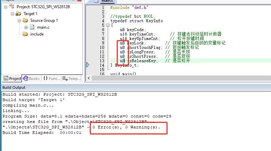Click line number 15 in the gutter

tap(102, 70)
